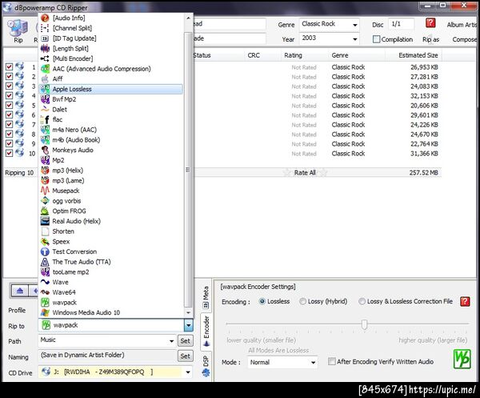
Task: Click the green WavPack logo icon
Action: 462,359
